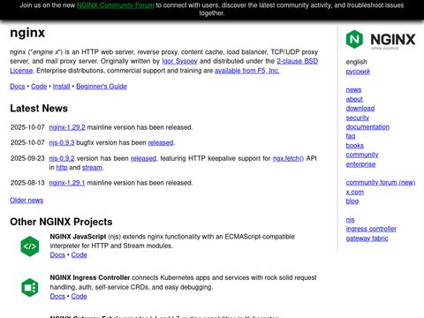Open the njs sidebar link
424x318 pixels.
[x=350, y=220]
